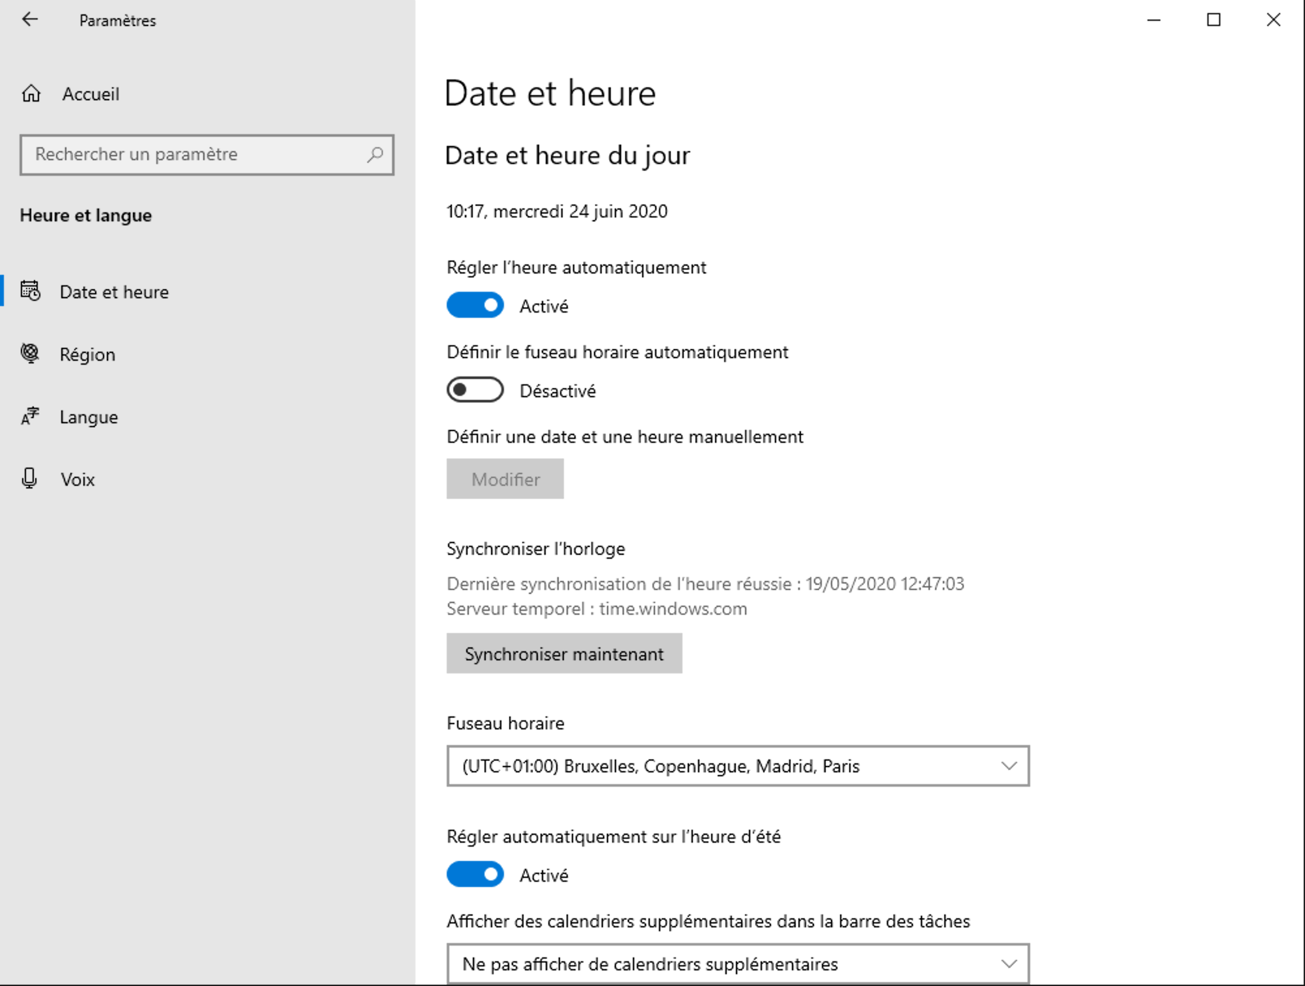Click the Date et heure calendar icon

pyautogui.click(x=31, y=291)
